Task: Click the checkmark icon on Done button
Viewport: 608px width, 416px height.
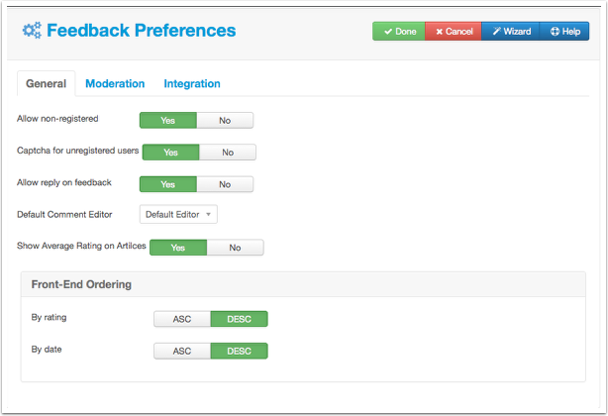Action: point(388,32)
